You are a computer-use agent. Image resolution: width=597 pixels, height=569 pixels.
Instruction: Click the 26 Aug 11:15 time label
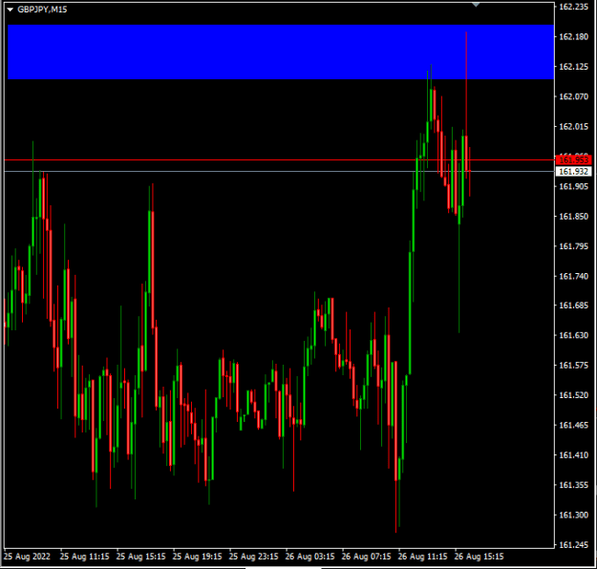(422, 557)
